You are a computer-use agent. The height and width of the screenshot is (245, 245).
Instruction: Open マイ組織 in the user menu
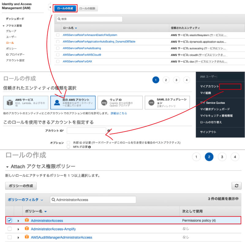pos(205,93)
